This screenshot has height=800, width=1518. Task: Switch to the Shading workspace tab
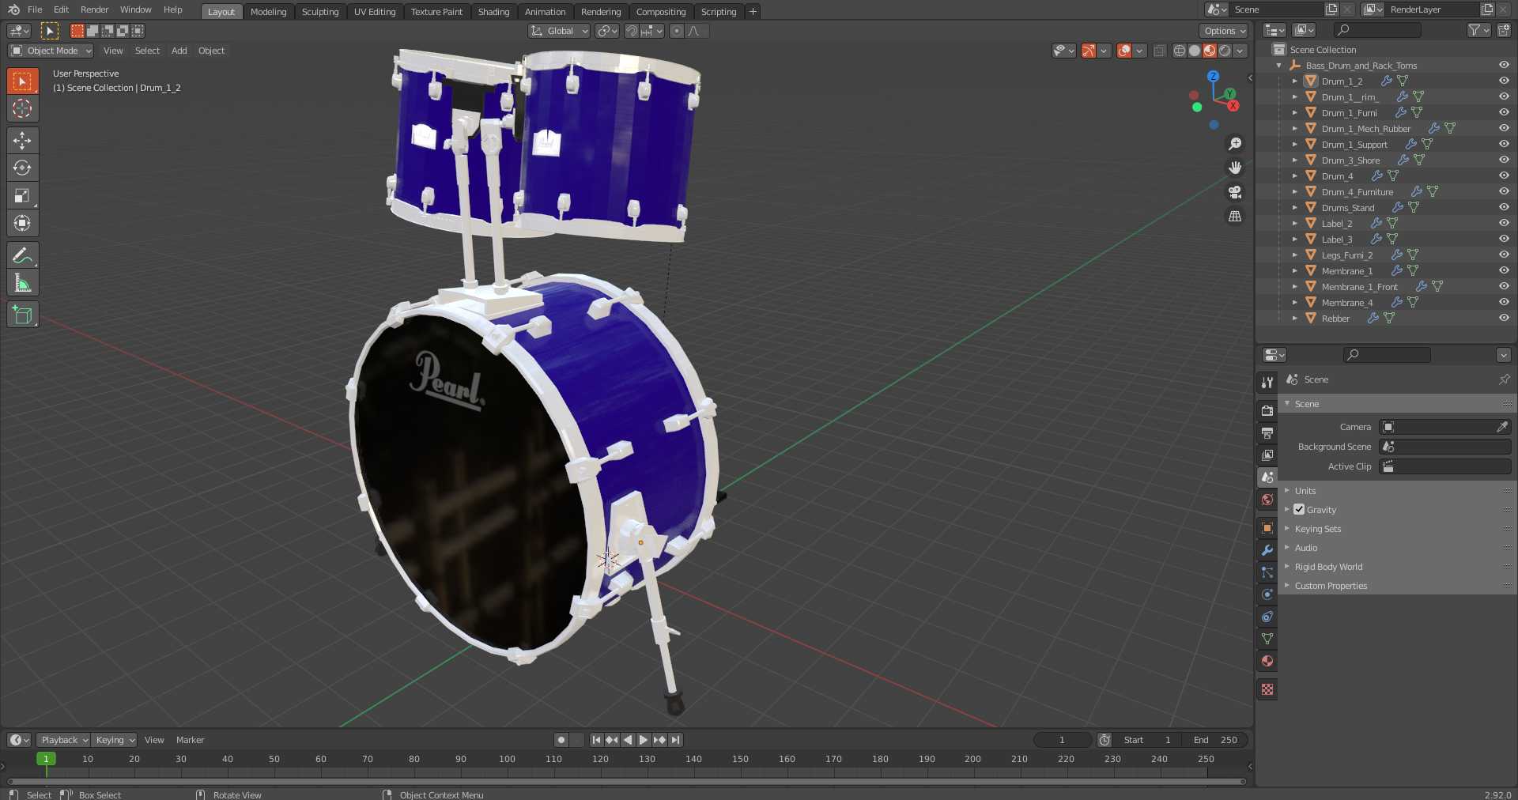click(x=493, y=12)
